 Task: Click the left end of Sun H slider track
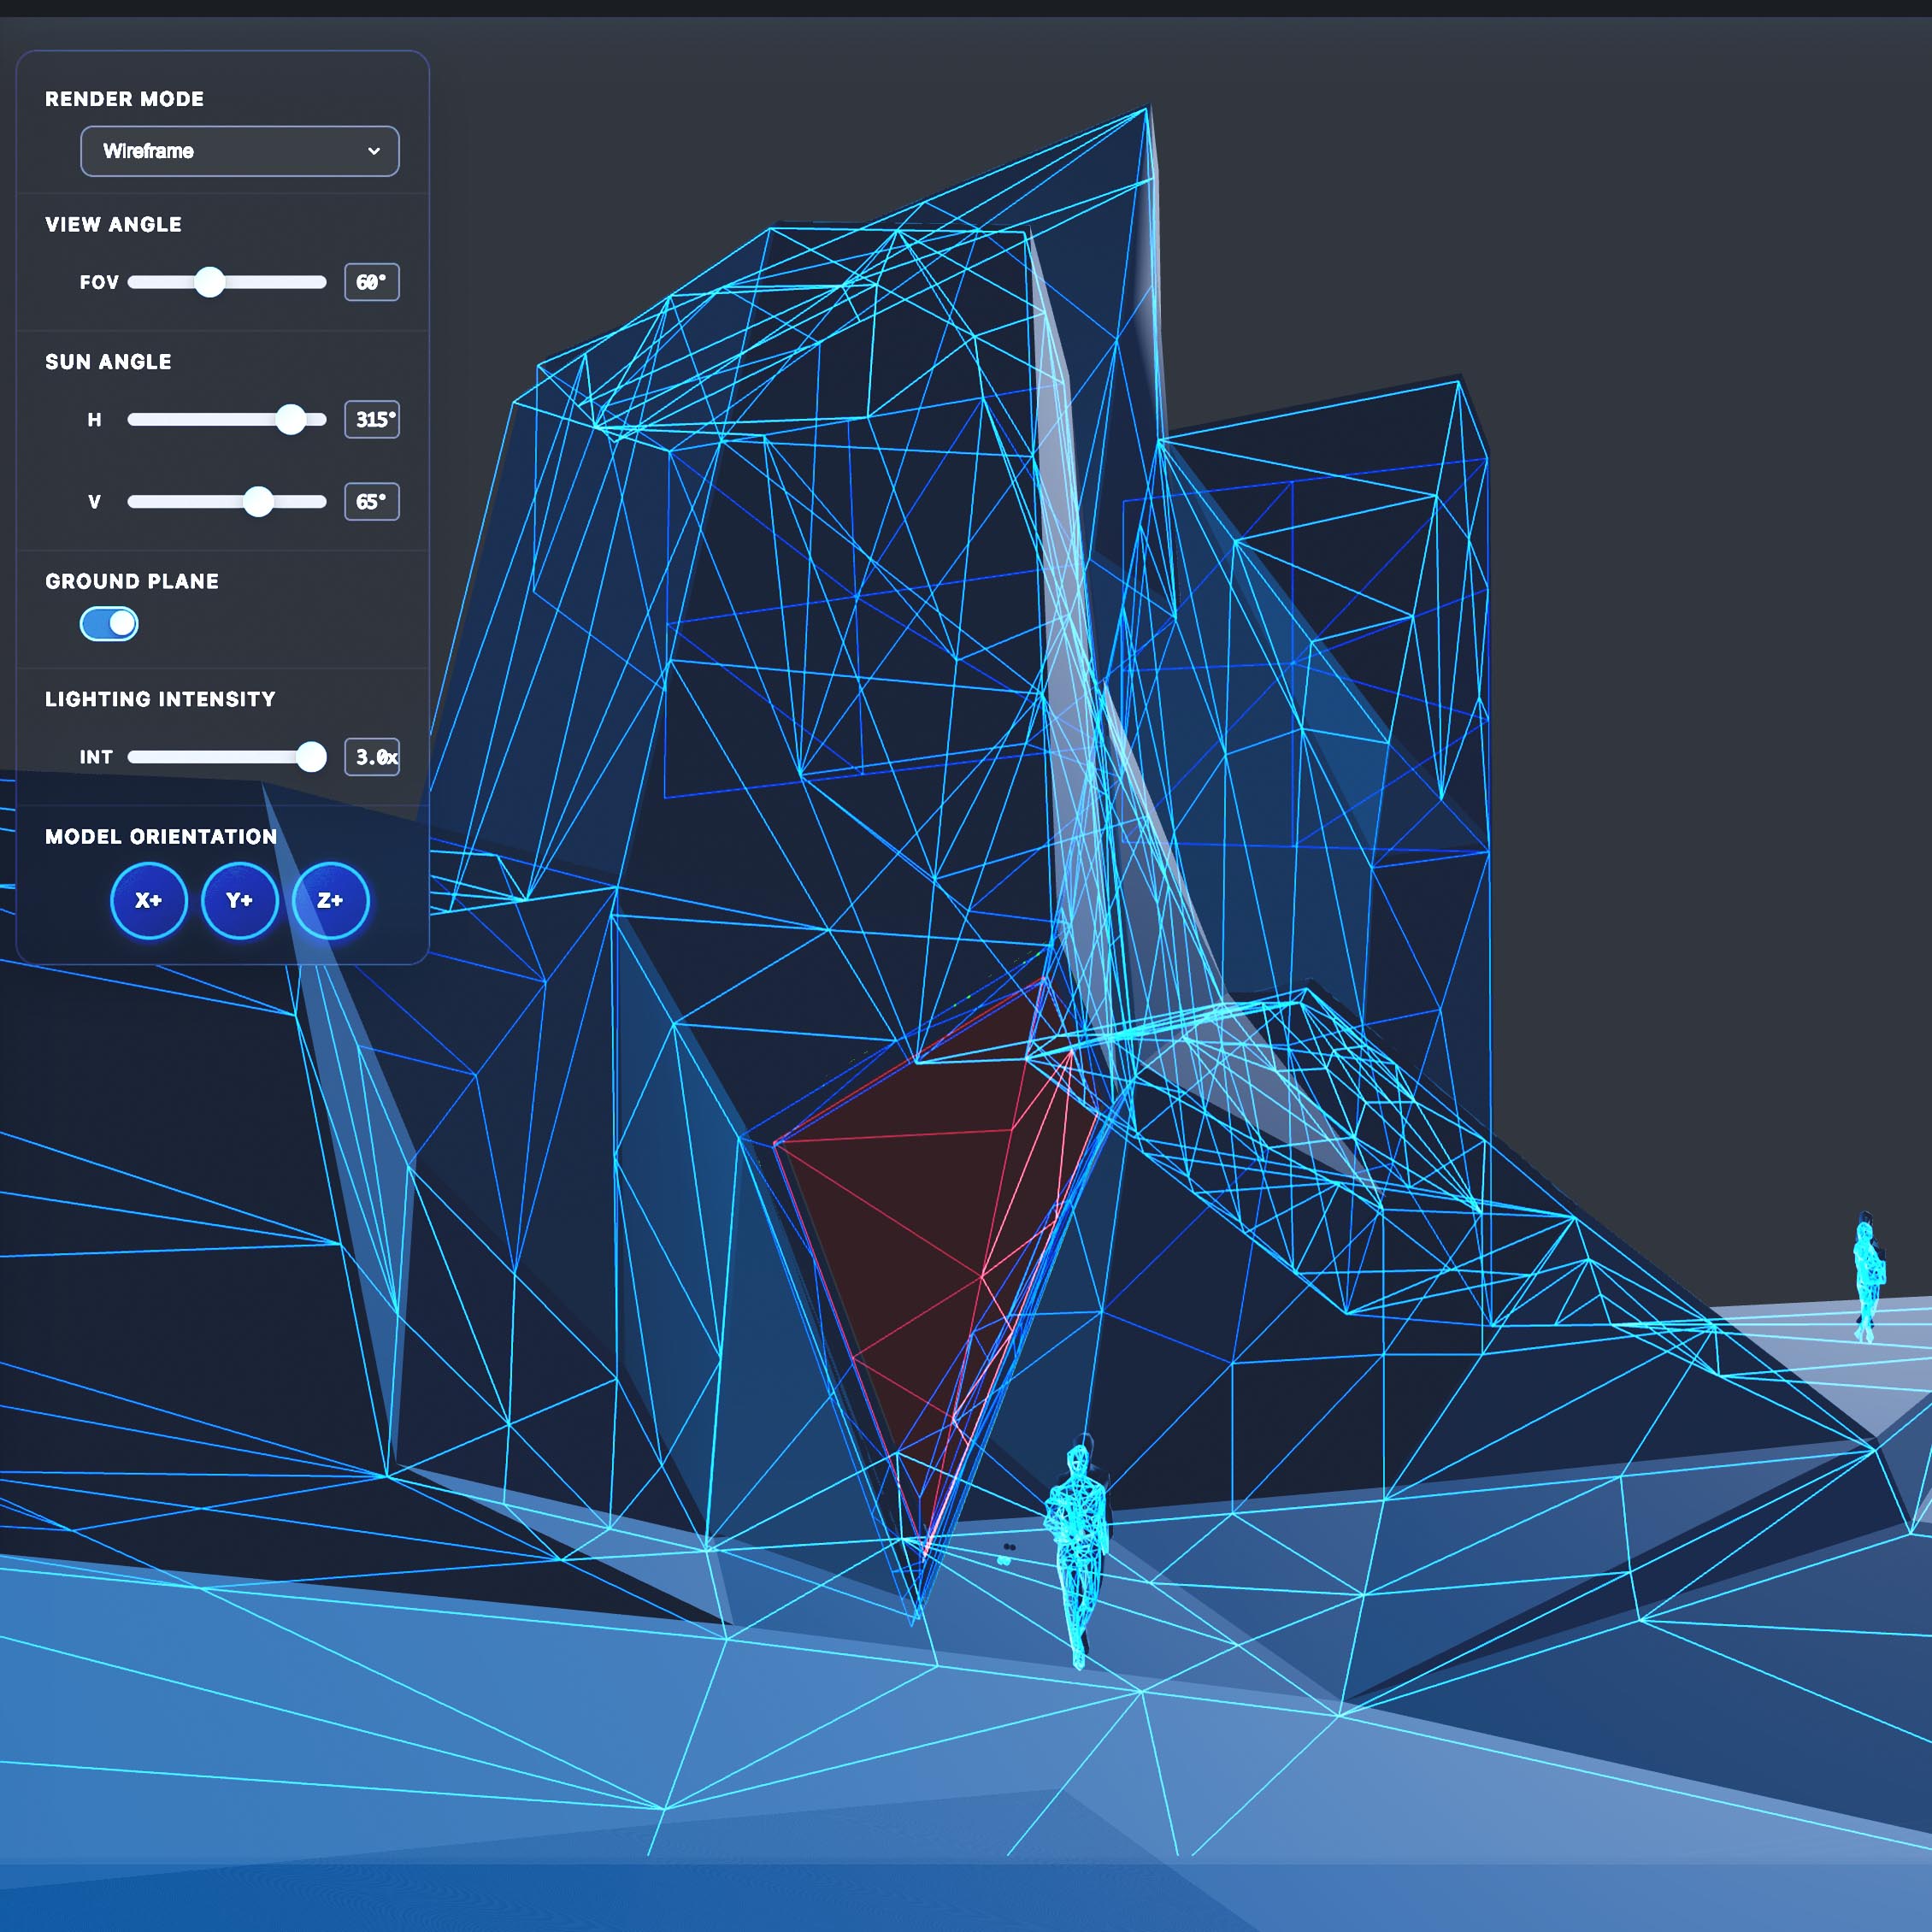point(134,419)
